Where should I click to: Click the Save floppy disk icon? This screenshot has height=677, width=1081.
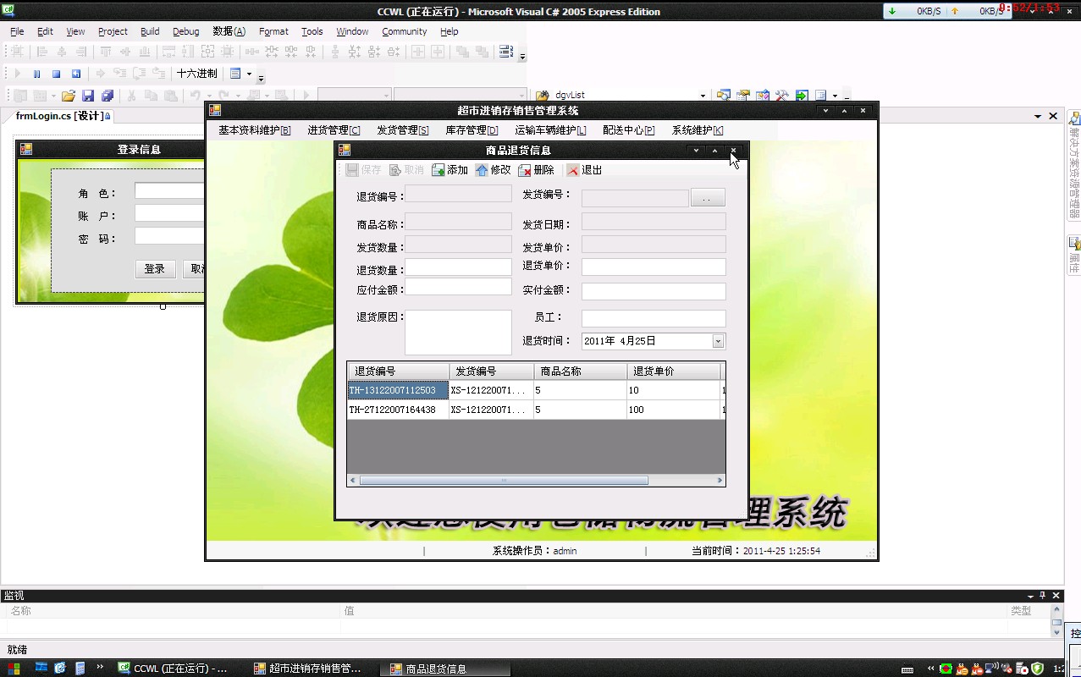point(87,96)
